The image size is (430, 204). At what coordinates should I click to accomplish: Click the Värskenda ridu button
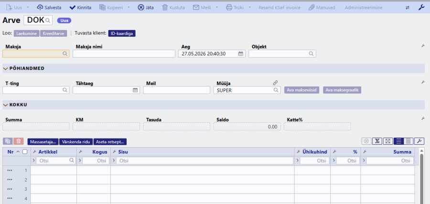click(76, 142)
